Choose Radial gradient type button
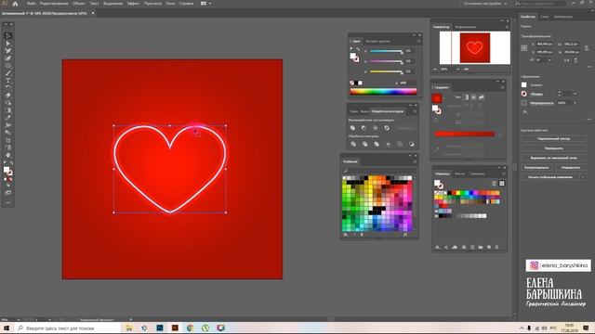Image resolution: width=595 pixels, height=334 pixels. (x=473, y=97)
